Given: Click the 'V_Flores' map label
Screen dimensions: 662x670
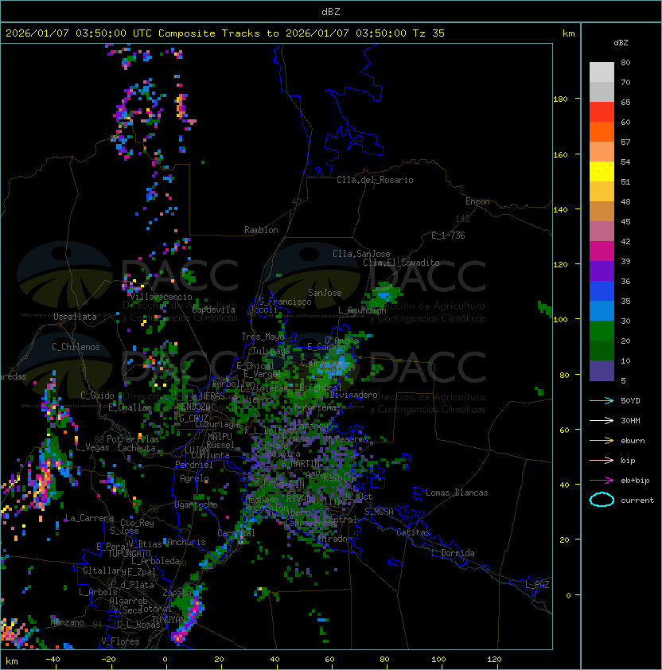Looking at the screenshot, I should 120,641.
